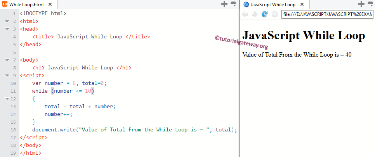
Task: Click the closing html tag line
Action: click(31, 153)
